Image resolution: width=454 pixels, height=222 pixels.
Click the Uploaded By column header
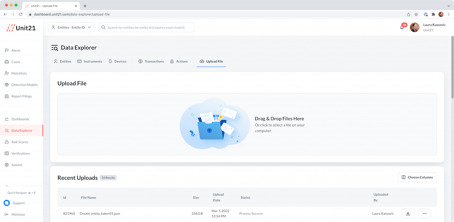(381, 198)
